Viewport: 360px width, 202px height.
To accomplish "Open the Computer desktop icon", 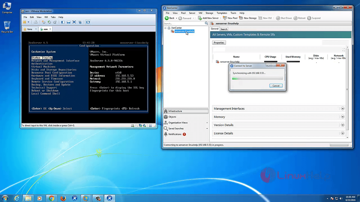I will coord(7,8).
